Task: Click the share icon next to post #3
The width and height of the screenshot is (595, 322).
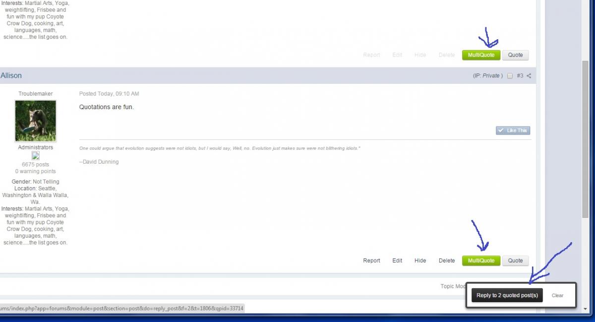Action: click(x=529, y=76)
